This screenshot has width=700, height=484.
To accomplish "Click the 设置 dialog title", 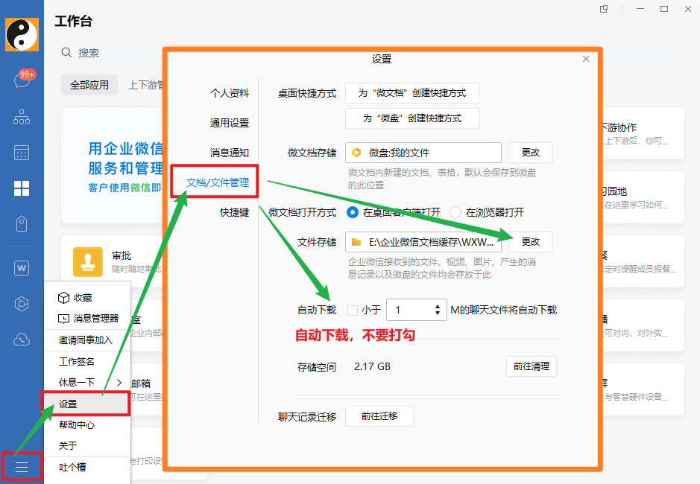I will point(382,59).
